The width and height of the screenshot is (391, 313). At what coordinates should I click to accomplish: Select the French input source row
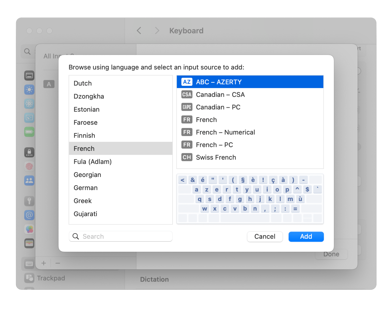pyautogui.click(x=250, y=119)
